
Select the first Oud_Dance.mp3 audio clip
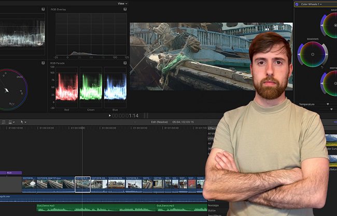coord(96,208)
